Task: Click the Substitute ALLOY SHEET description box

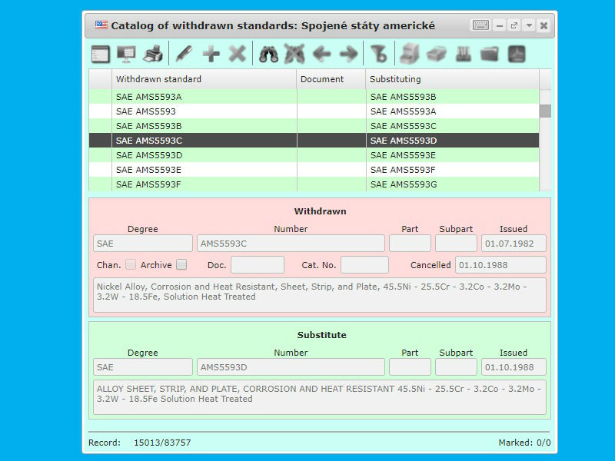Action: 320,397
